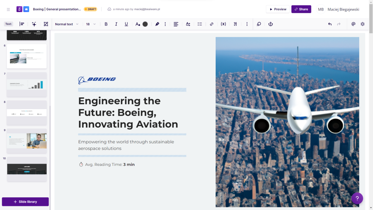
Task: Open the Normal text style dropdown
Action: (x=66, y=24)
